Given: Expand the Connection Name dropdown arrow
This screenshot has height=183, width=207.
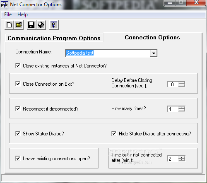Looking at the screenshot, I should click(x=154, y=53).
